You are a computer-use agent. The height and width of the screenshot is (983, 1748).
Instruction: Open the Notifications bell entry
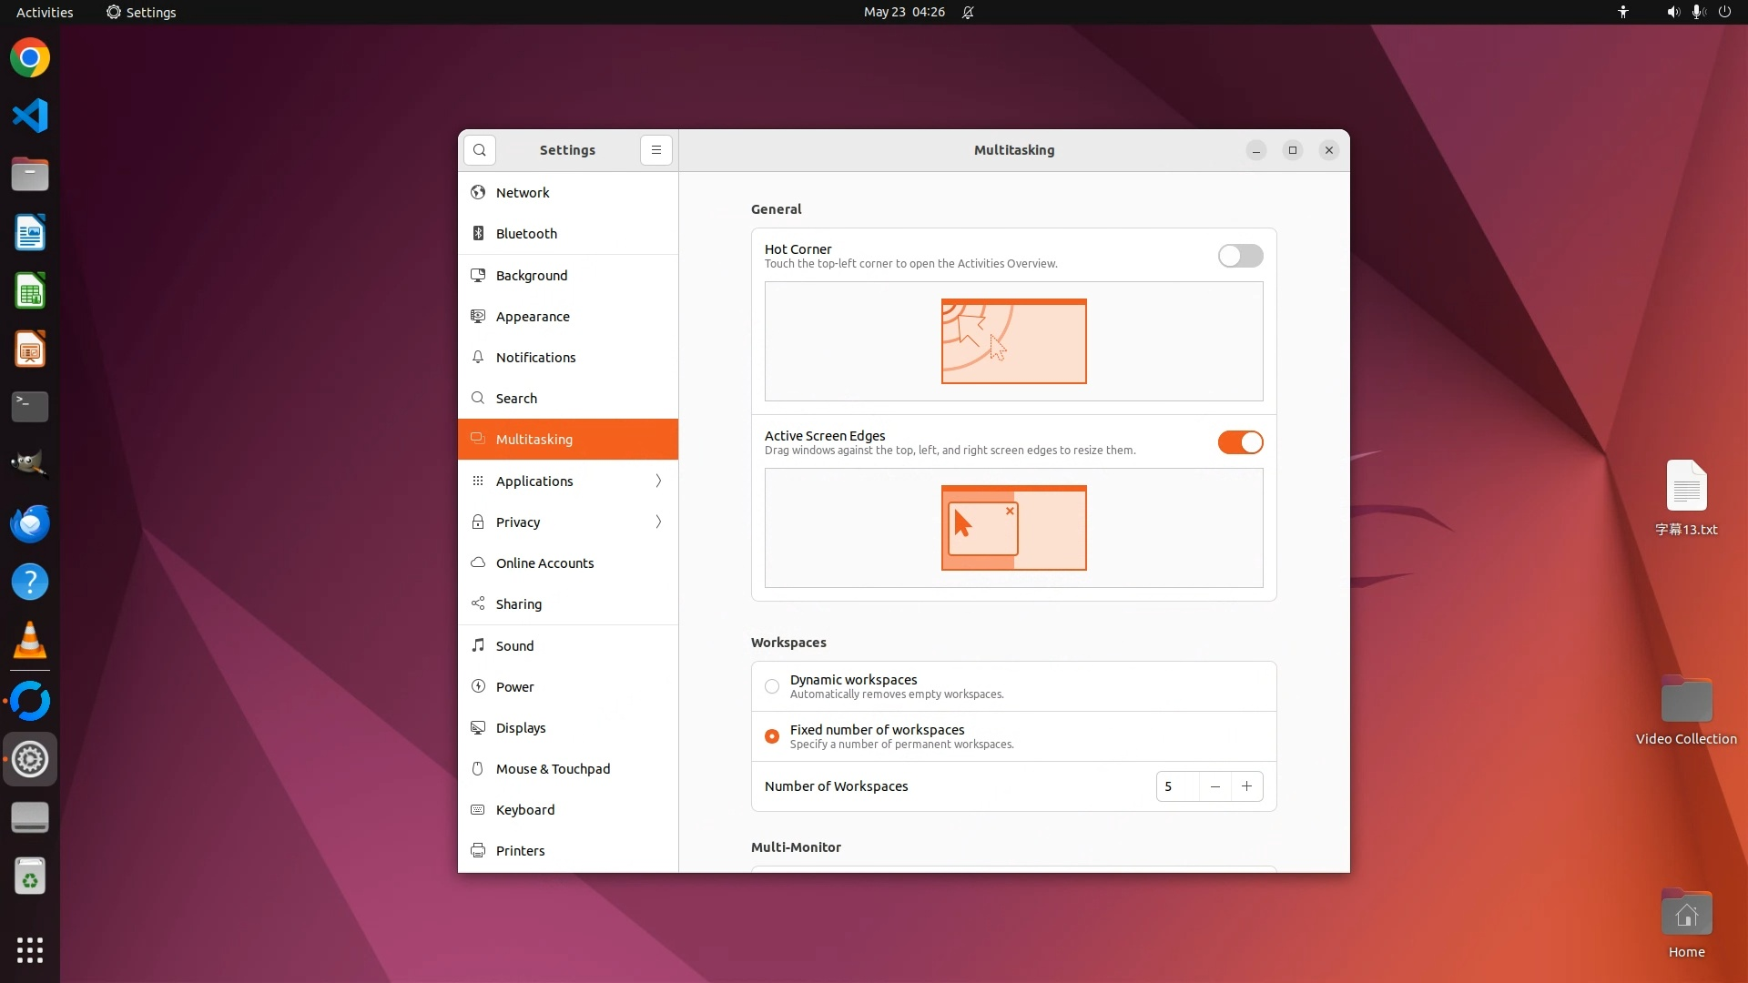pos(535,358)
